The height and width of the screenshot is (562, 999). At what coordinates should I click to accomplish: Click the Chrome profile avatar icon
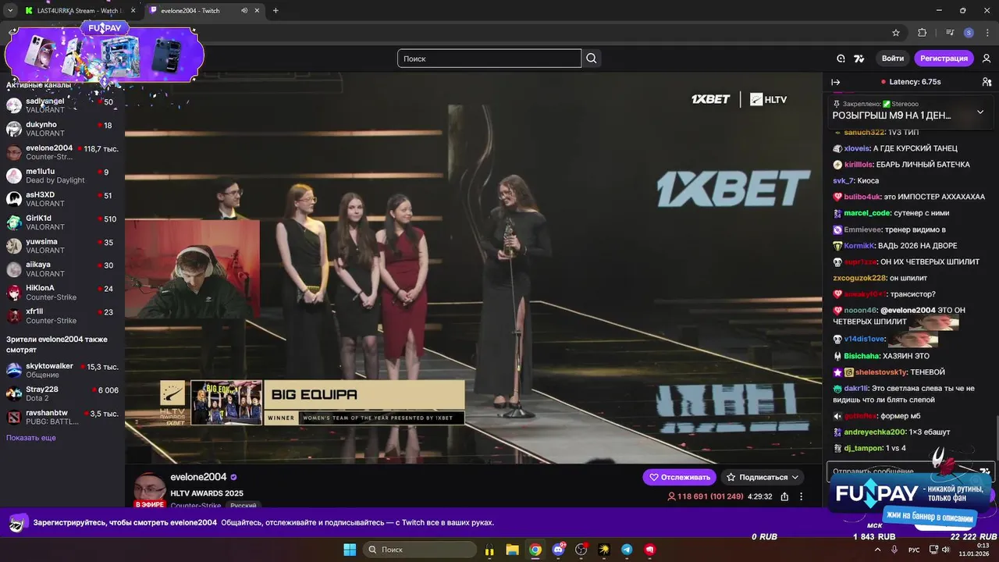(x=969, y=33)
